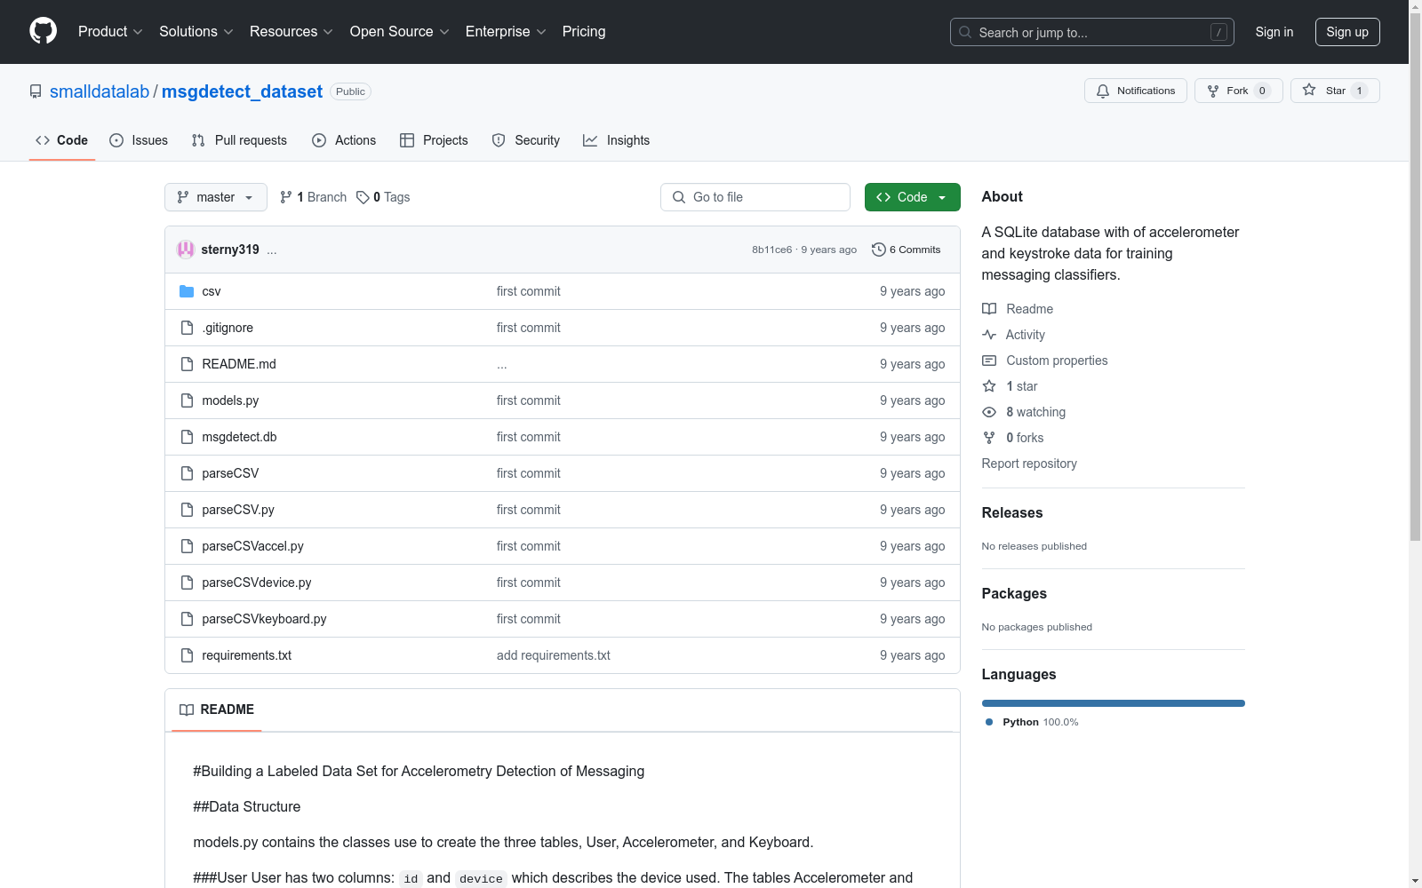The width and height of the screenshot is (1422, 888).
Task: Switch to the Pull requests tab
Action: pos(239,140)
